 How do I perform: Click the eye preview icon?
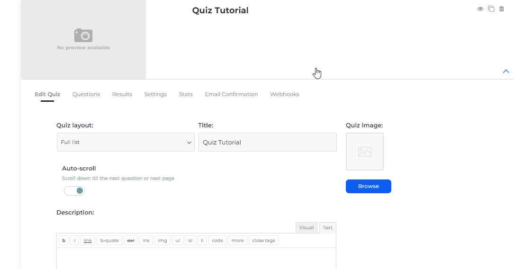480,9
